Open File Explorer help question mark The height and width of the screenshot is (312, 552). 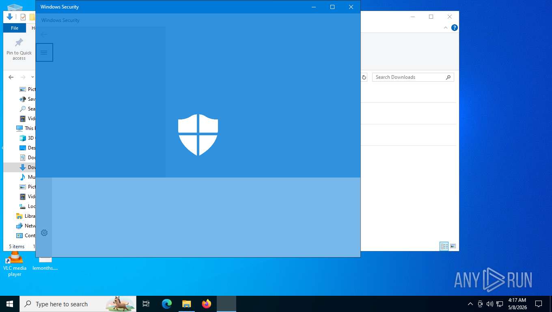click(455, 28)
